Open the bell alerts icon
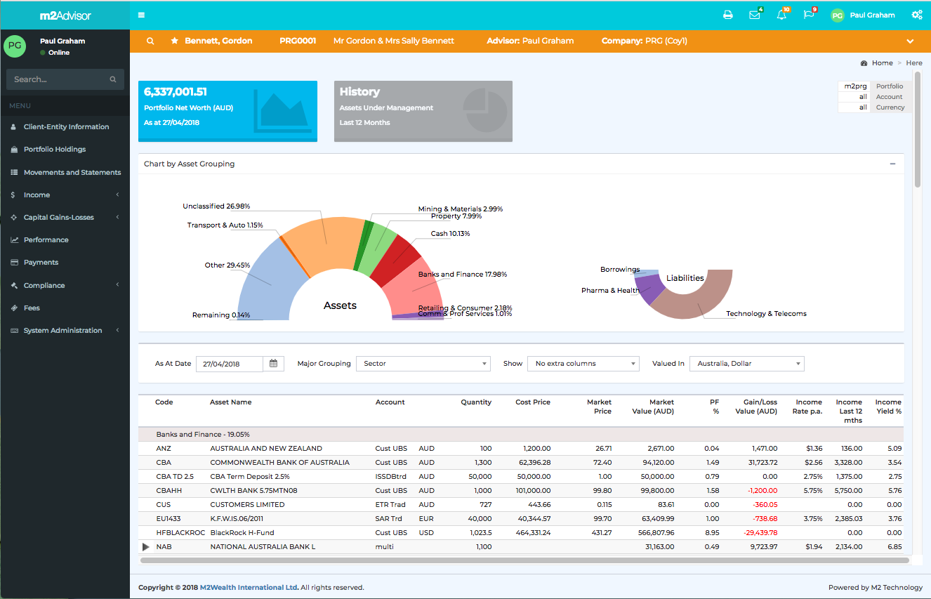This screenshot has height=599, width=931. (781, 15)
